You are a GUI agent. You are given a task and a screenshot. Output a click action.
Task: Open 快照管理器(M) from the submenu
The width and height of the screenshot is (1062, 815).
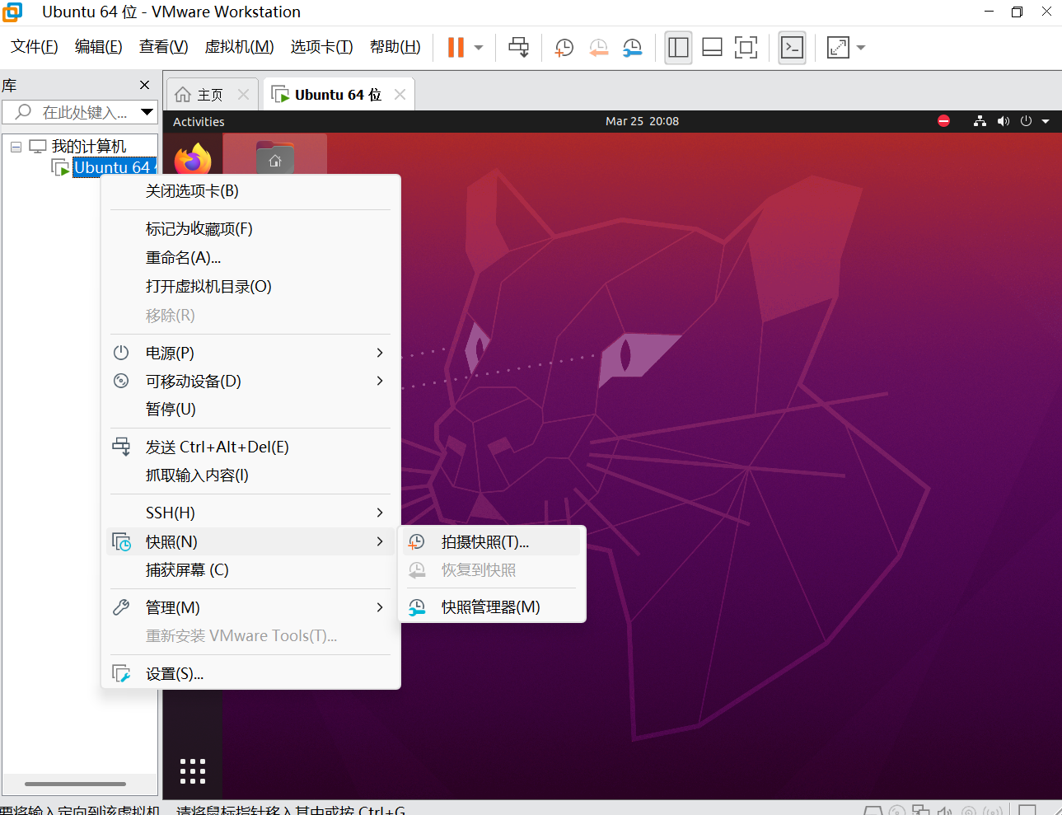click(x=492, y=607)
